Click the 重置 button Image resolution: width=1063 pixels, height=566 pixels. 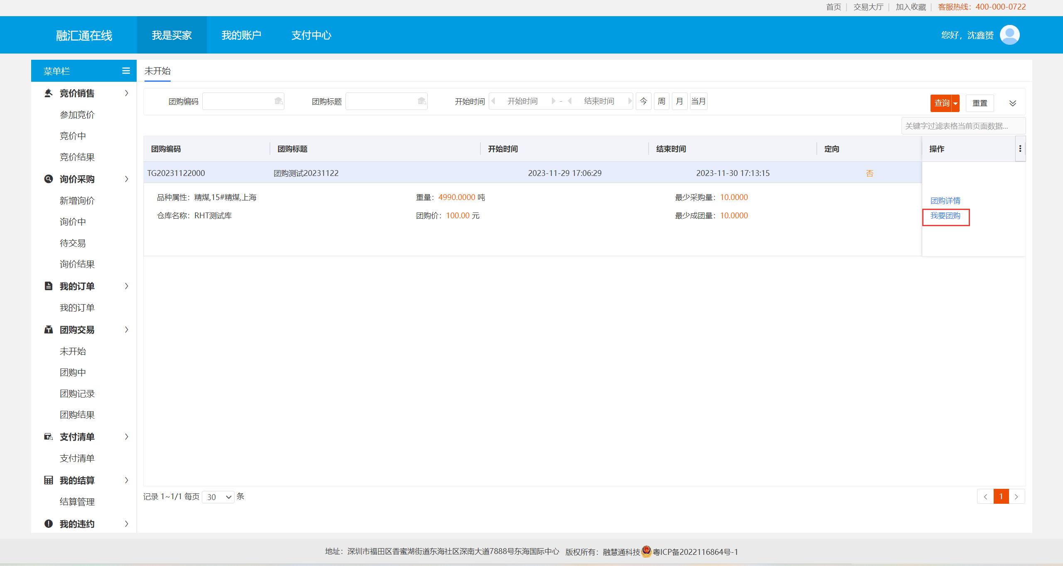point(980,103)
